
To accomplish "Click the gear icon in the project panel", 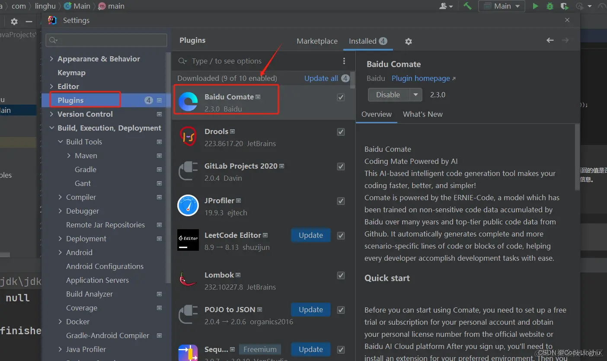I will point(14,22).
